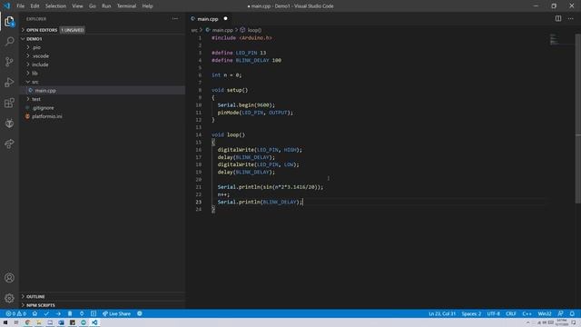This screenshot has height=327, width=581.
Task: Open the Extensions view
Action: [x=9, y=103]
